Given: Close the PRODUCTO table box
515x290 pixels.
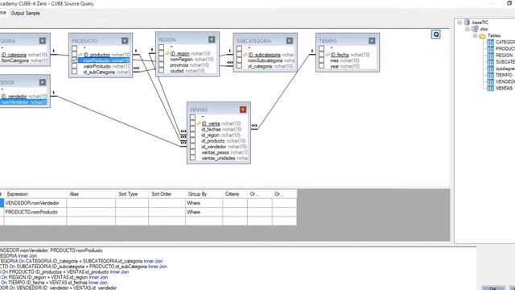Looking at the screenshot, I should (125, 41).
